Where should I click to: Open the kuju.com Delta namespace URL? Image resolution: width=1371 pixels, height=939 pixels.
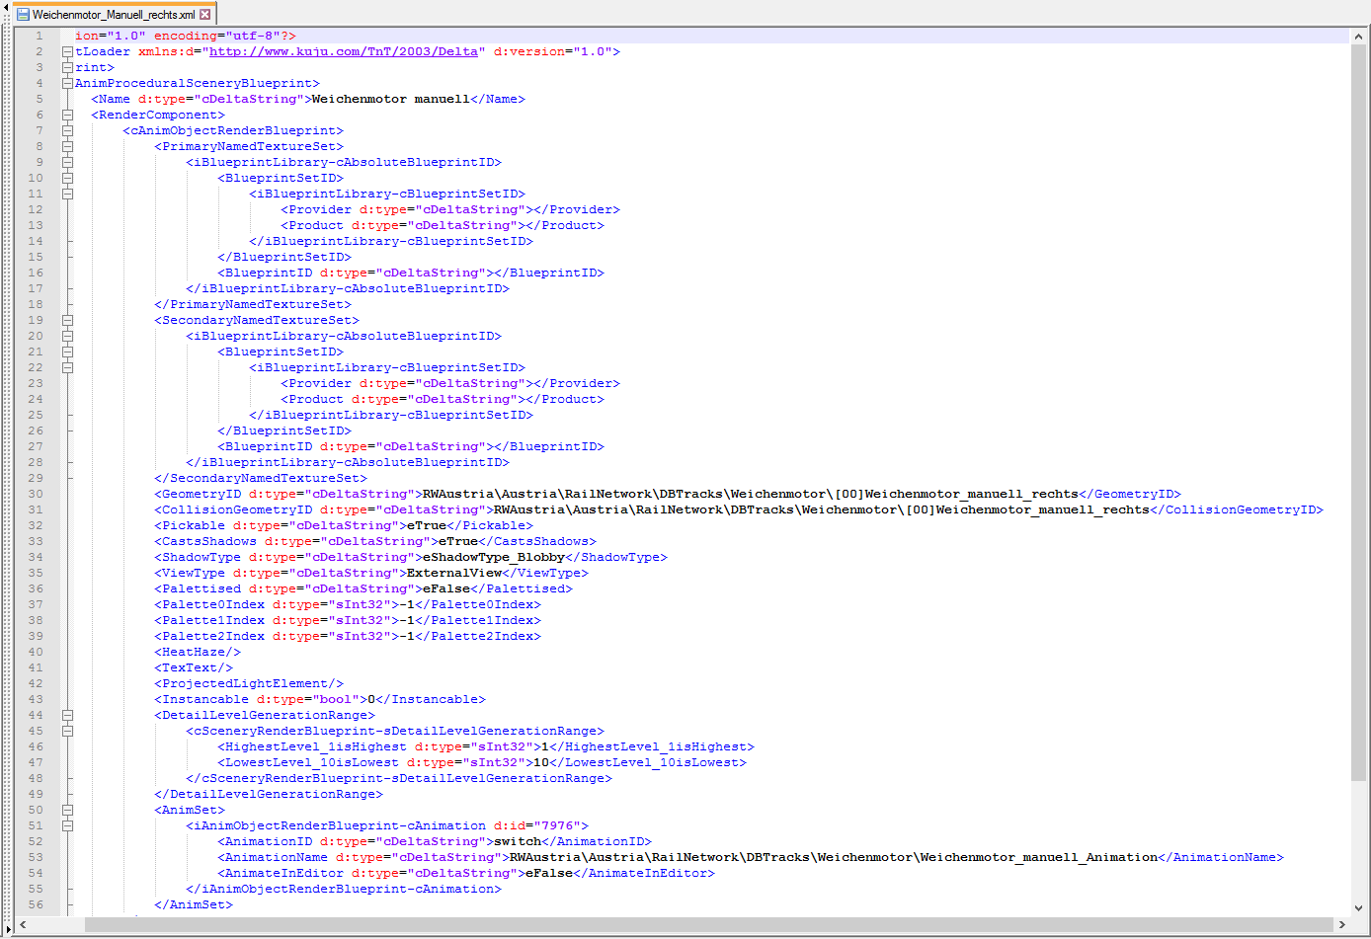coord(344,51)
